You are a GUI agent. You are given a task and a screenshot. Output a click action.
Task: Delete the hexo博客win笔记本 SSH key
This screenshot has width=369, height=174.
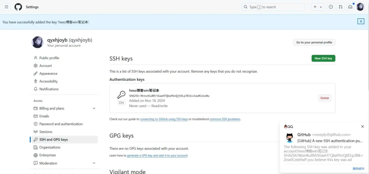324,98
